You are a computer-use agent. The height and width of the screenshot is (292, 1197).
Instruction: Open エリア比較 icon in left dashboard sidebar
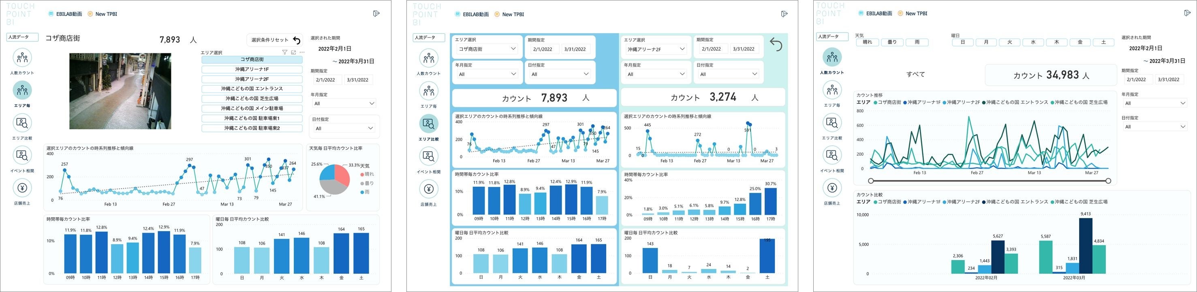click(22, 123)
